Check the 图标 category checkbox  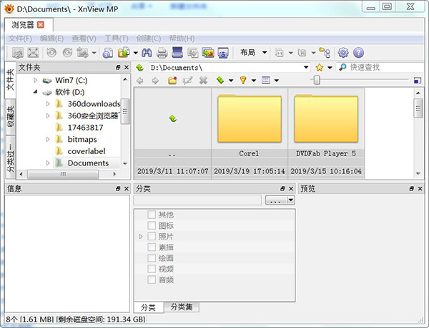click(x=152, y=225)
